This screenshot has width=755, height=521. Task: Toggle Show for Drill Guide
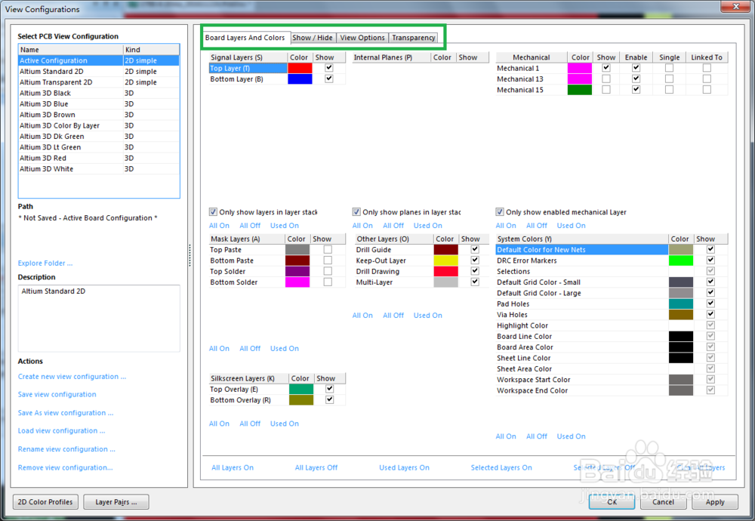[x=475, y=249]
